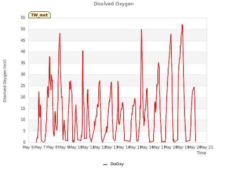This screenshot has height=171, width=228.
Task: Click the Time x-axis title
Action: tap(201, 153)
